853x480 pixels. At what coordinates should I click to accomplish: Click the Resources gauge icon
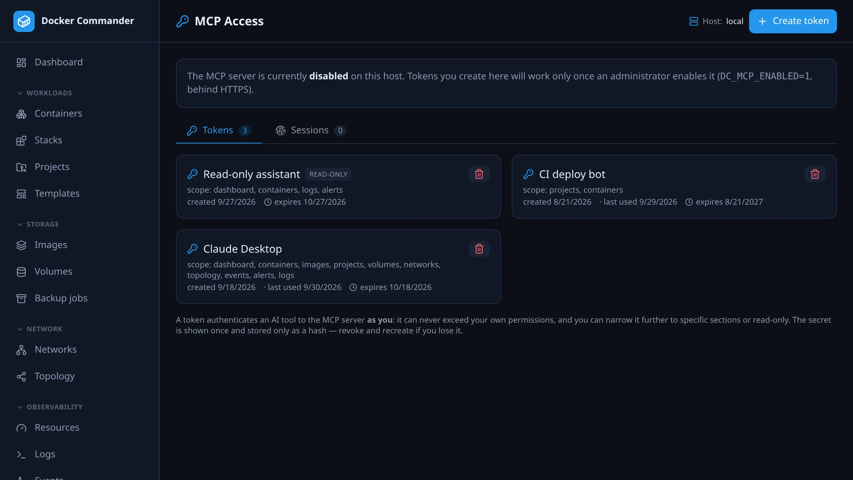(x=21, y=428)
